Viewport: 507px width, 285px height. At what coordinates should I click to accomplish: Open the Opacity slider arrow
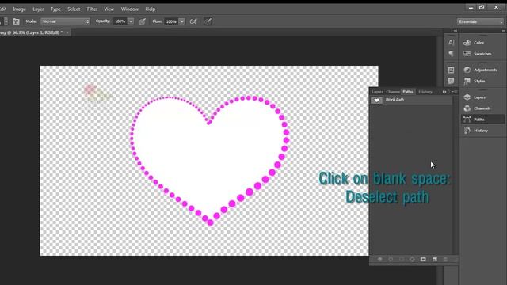point(131,21)
